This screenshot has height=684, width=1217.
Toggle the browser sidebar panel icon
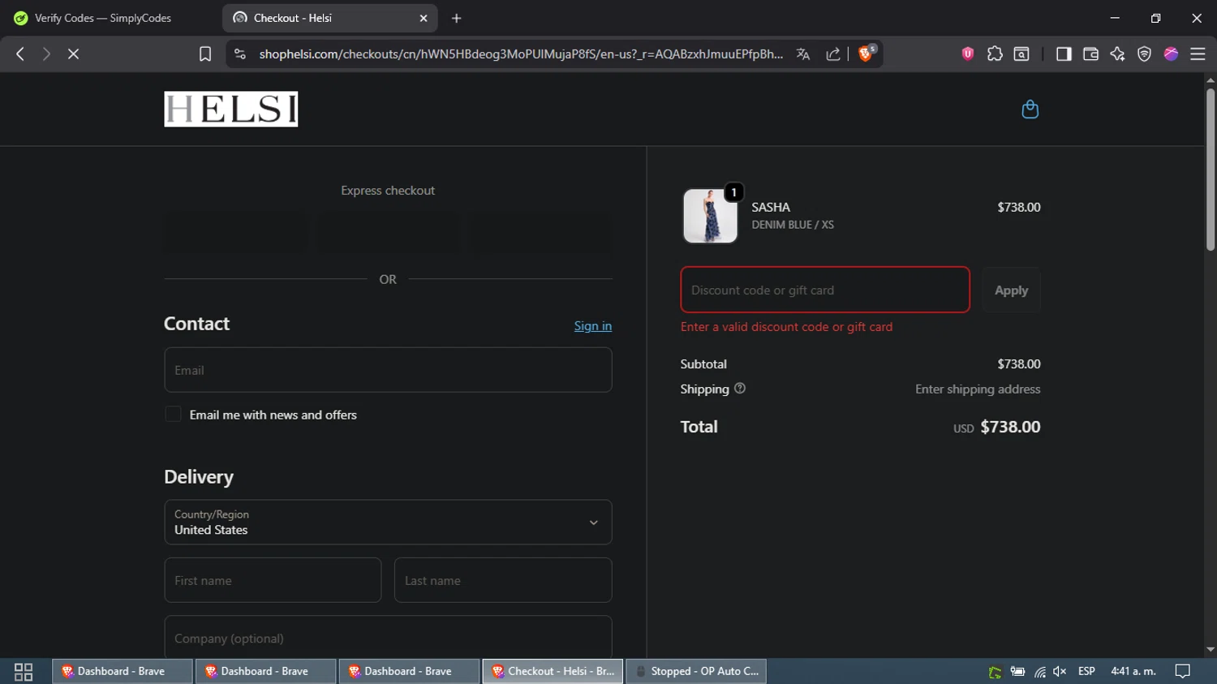click(x=1064, y=54)
